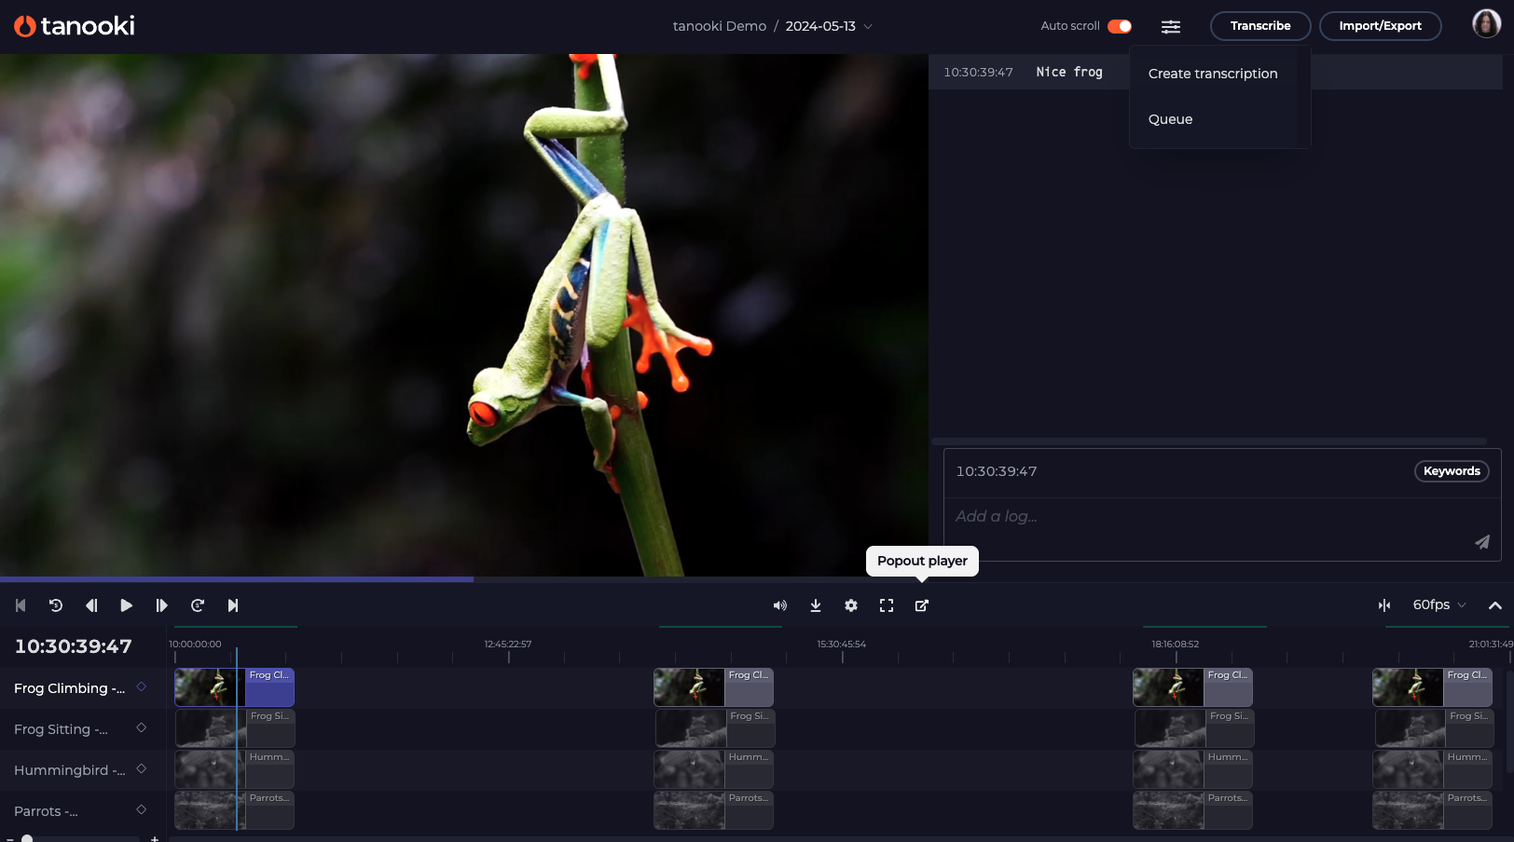Image resolution: width=1514 pixels, height=842 pixels.
Task: Click the timeline split/center icon
Action: click(x=1384, y=605)
